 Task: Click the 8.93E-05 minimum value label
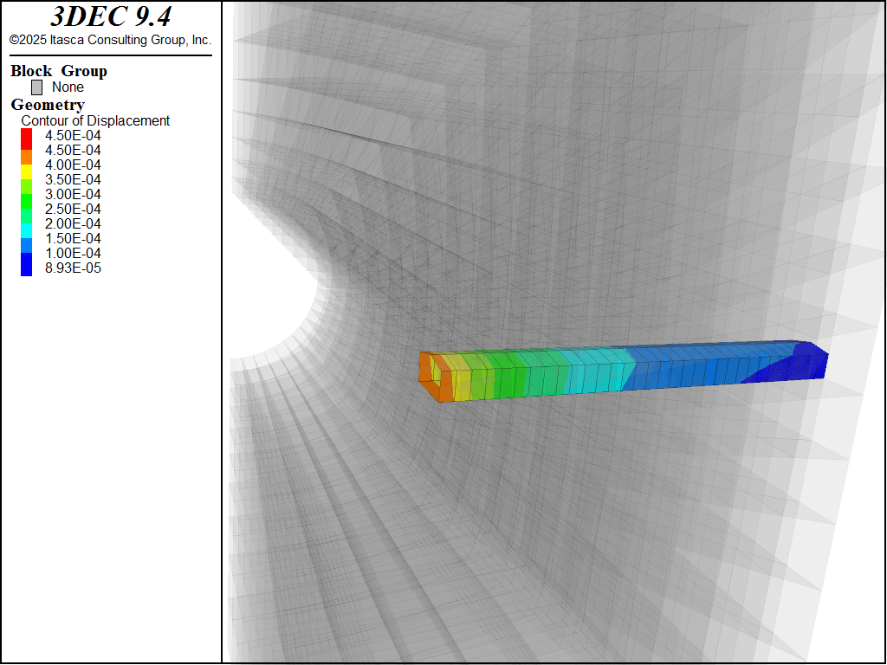[x=73, y=268]
